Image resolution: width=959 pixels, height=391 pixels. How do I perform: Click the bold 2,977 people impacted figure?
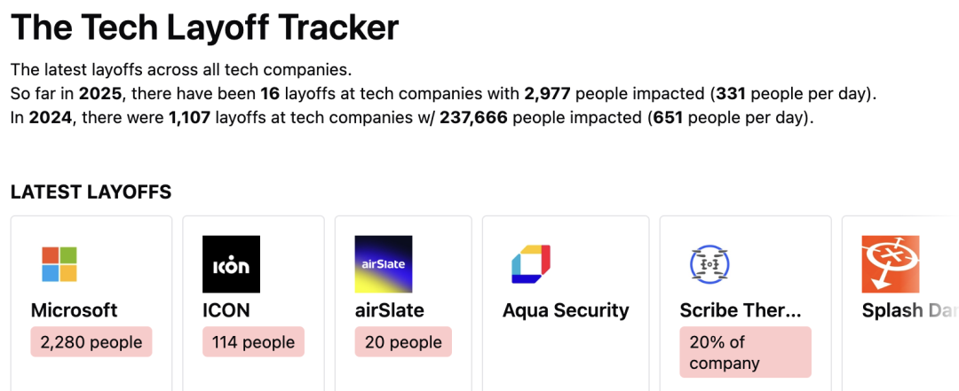click(x=547, y=93)
